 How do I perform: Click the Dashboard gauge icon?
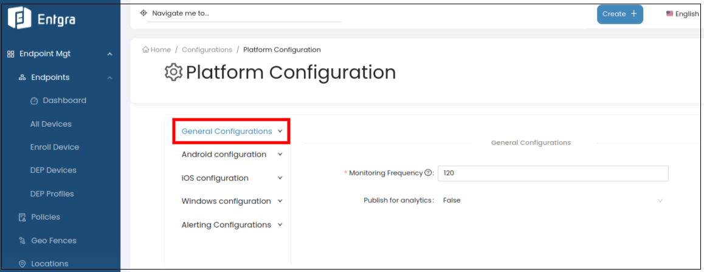[x=34, y=101]
